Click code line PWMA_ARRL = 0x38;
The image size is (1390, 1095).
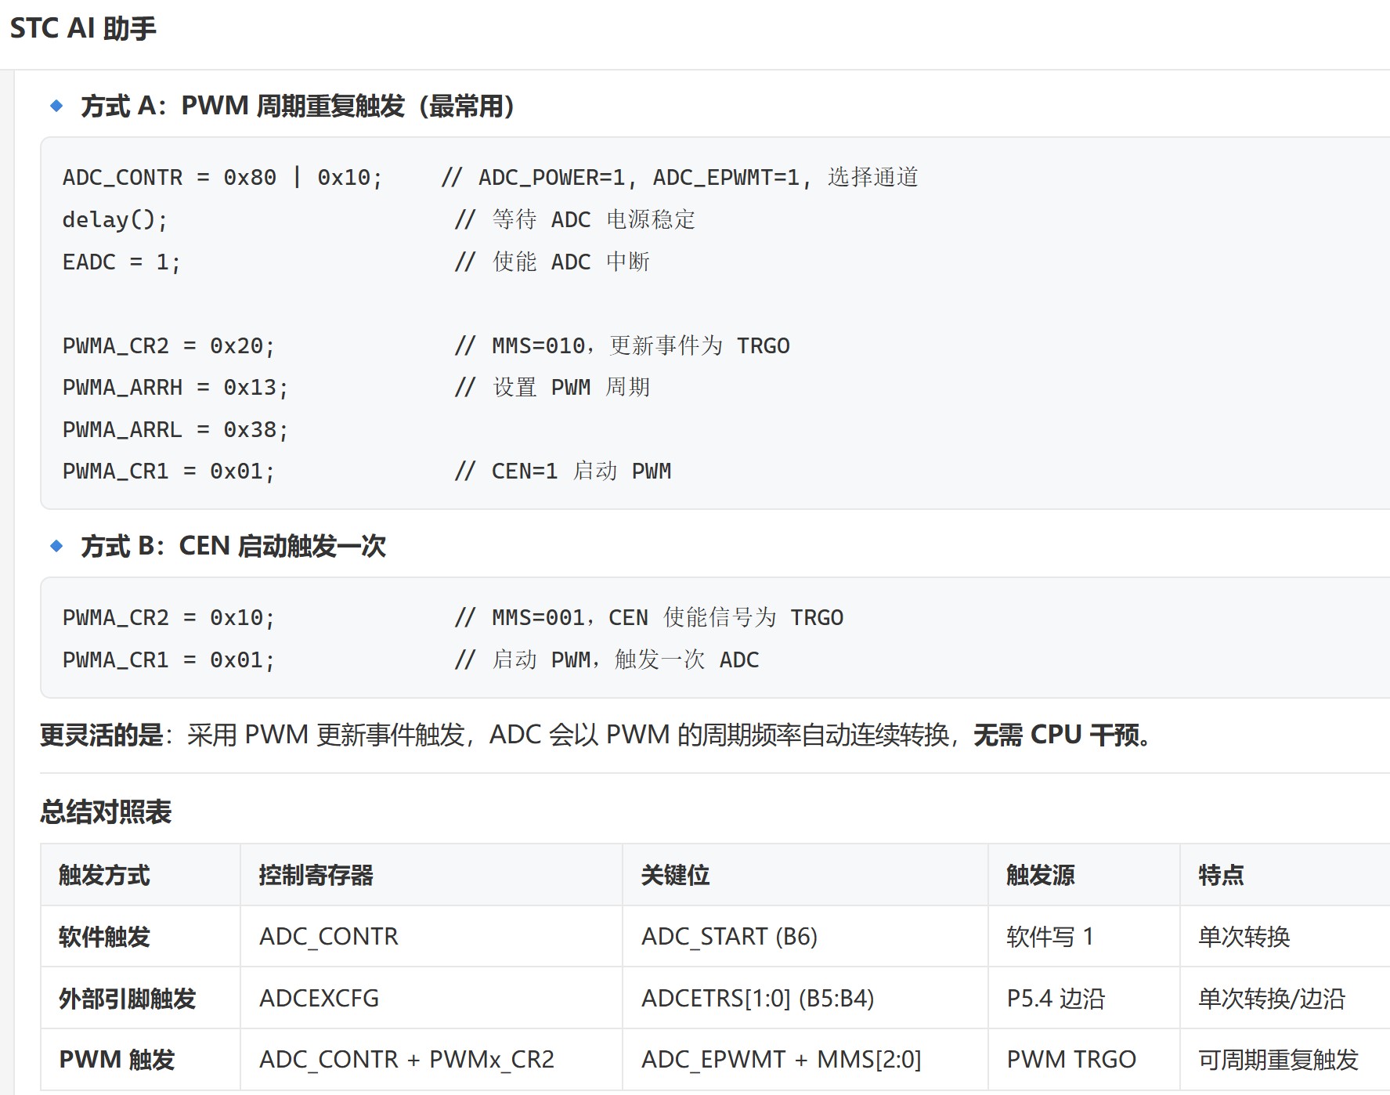click(175, 429)
